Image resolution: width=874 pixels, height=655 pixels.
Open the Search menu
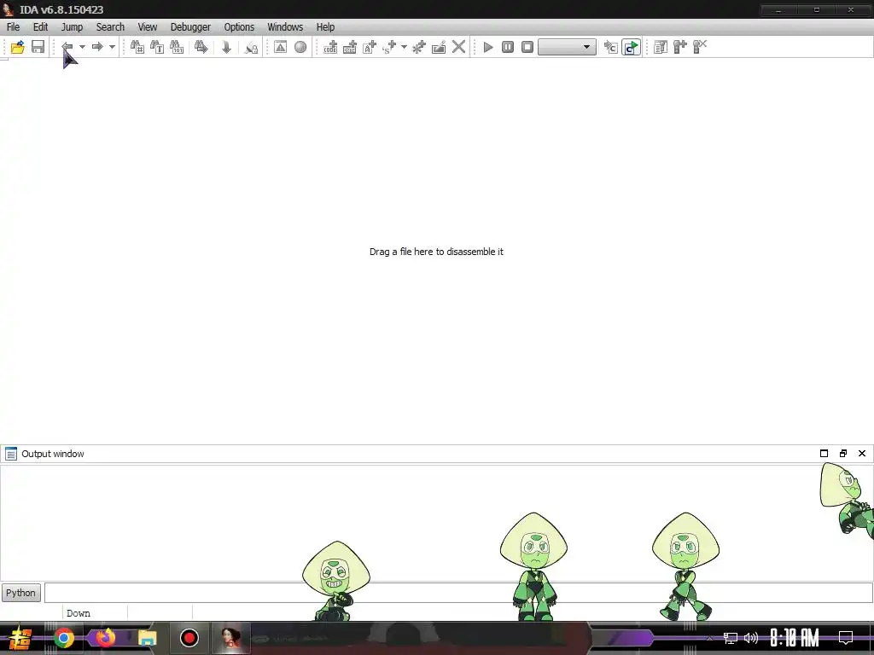pyautogui.click(x=110, y=27)
